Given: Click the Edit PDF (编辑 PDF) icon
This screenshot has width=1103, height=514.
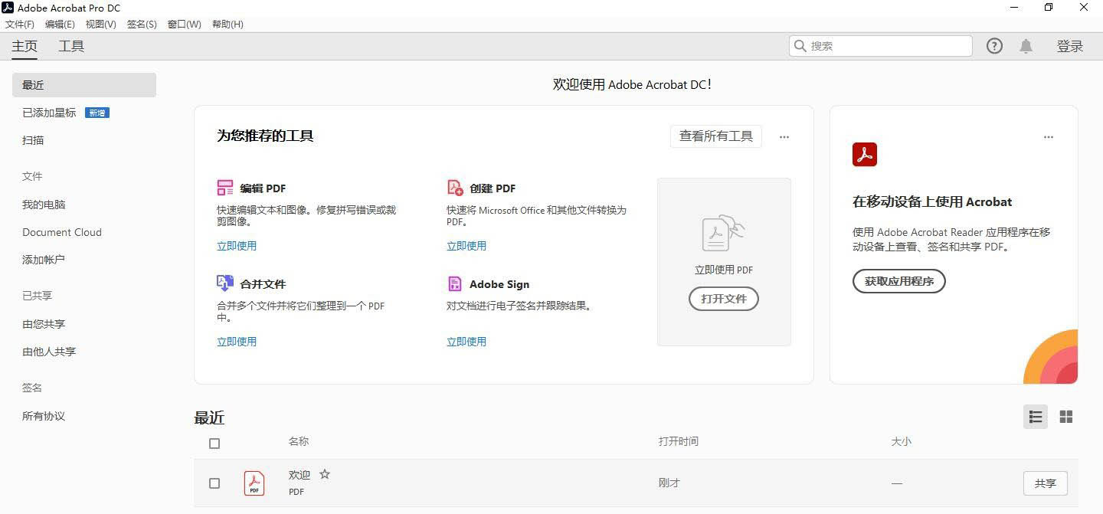Looking at the screenshot, I should point(224,188).
